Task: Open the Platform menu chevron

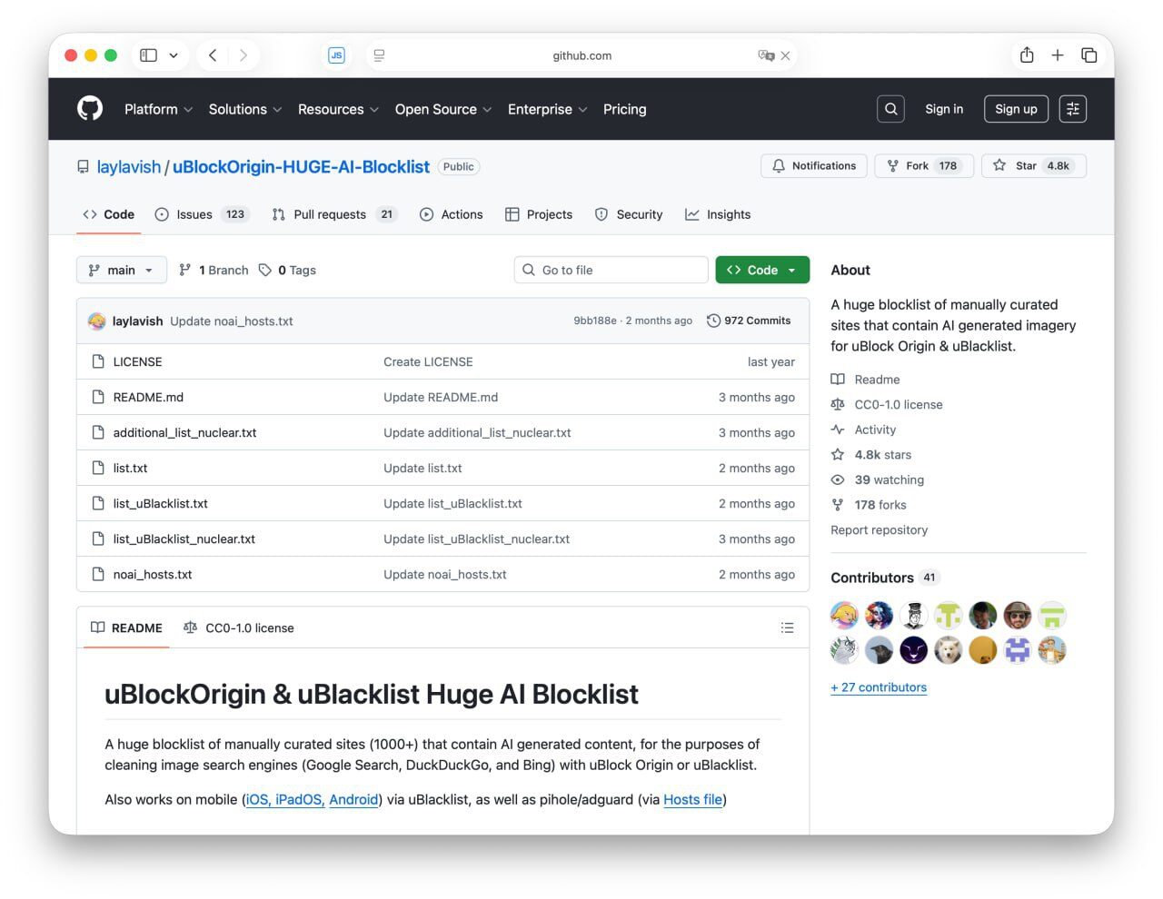Action: (188, 109)
